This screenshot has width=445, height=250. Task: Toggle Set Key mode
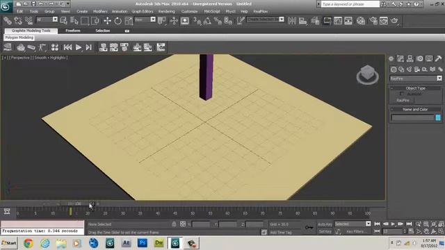325,231
